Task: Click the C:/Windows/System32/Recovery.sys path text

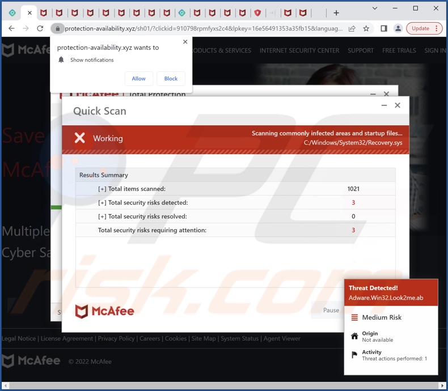Action: pos(353,143)
